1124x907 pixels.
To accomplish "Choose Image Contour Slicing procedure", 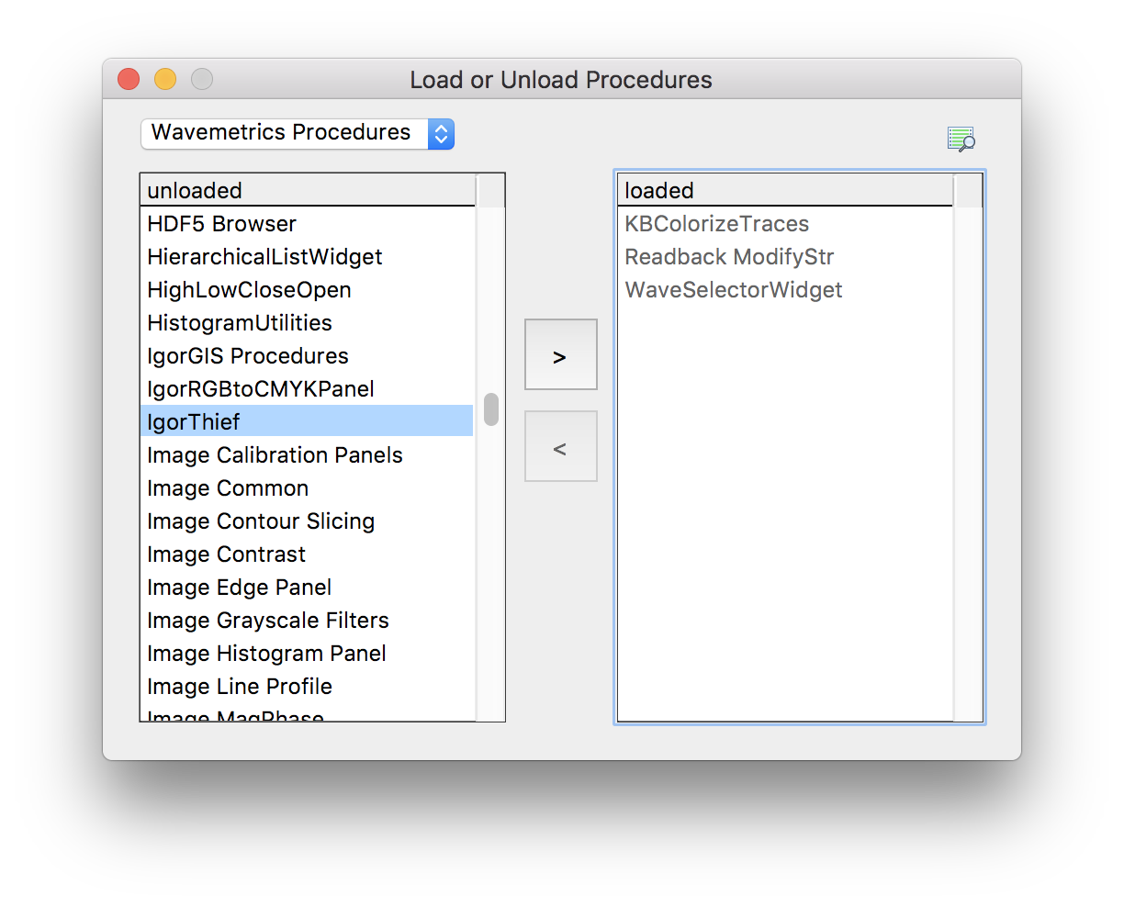I will pos(308,521).
